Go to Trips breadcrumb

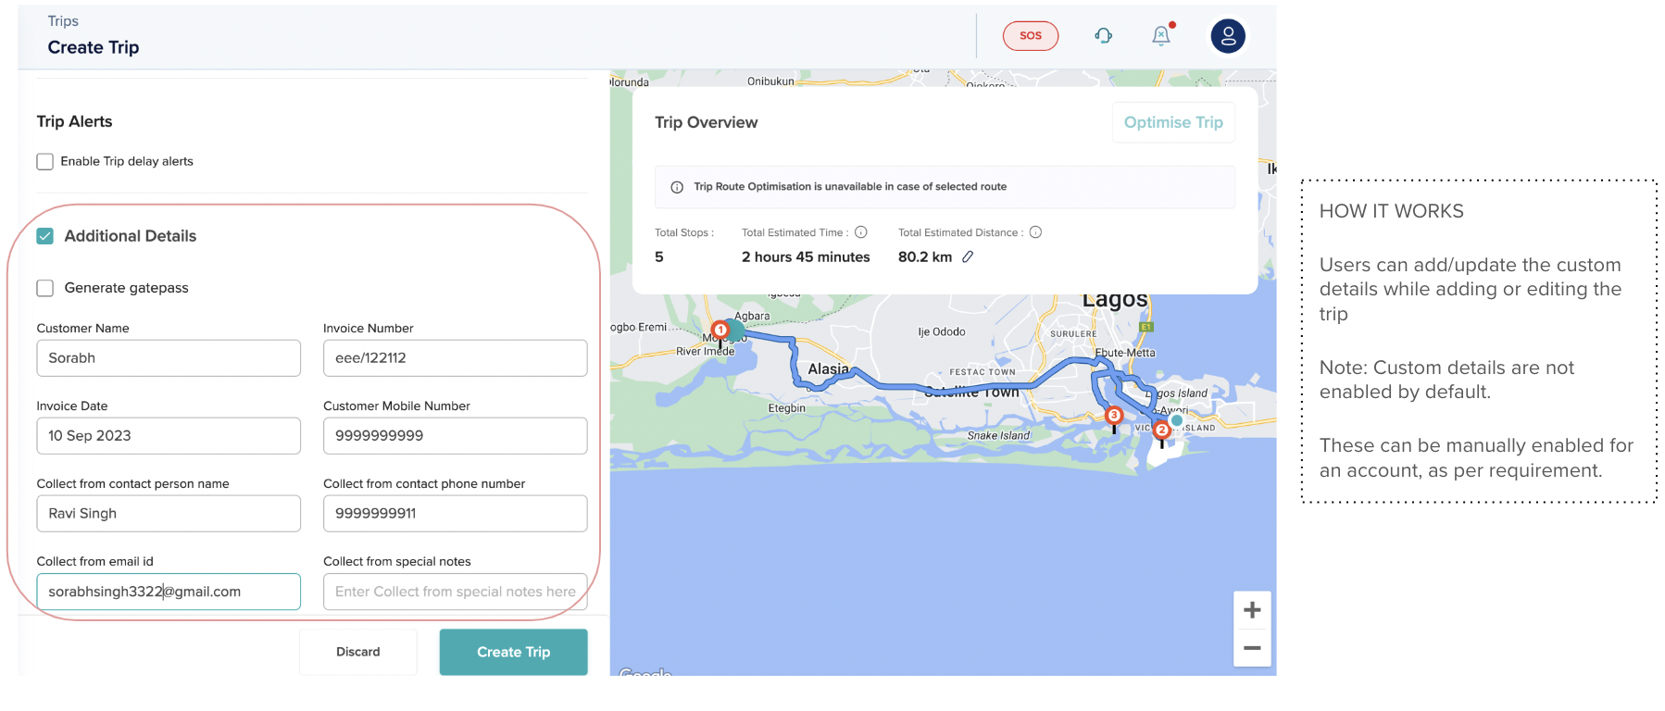pos(63,21)
